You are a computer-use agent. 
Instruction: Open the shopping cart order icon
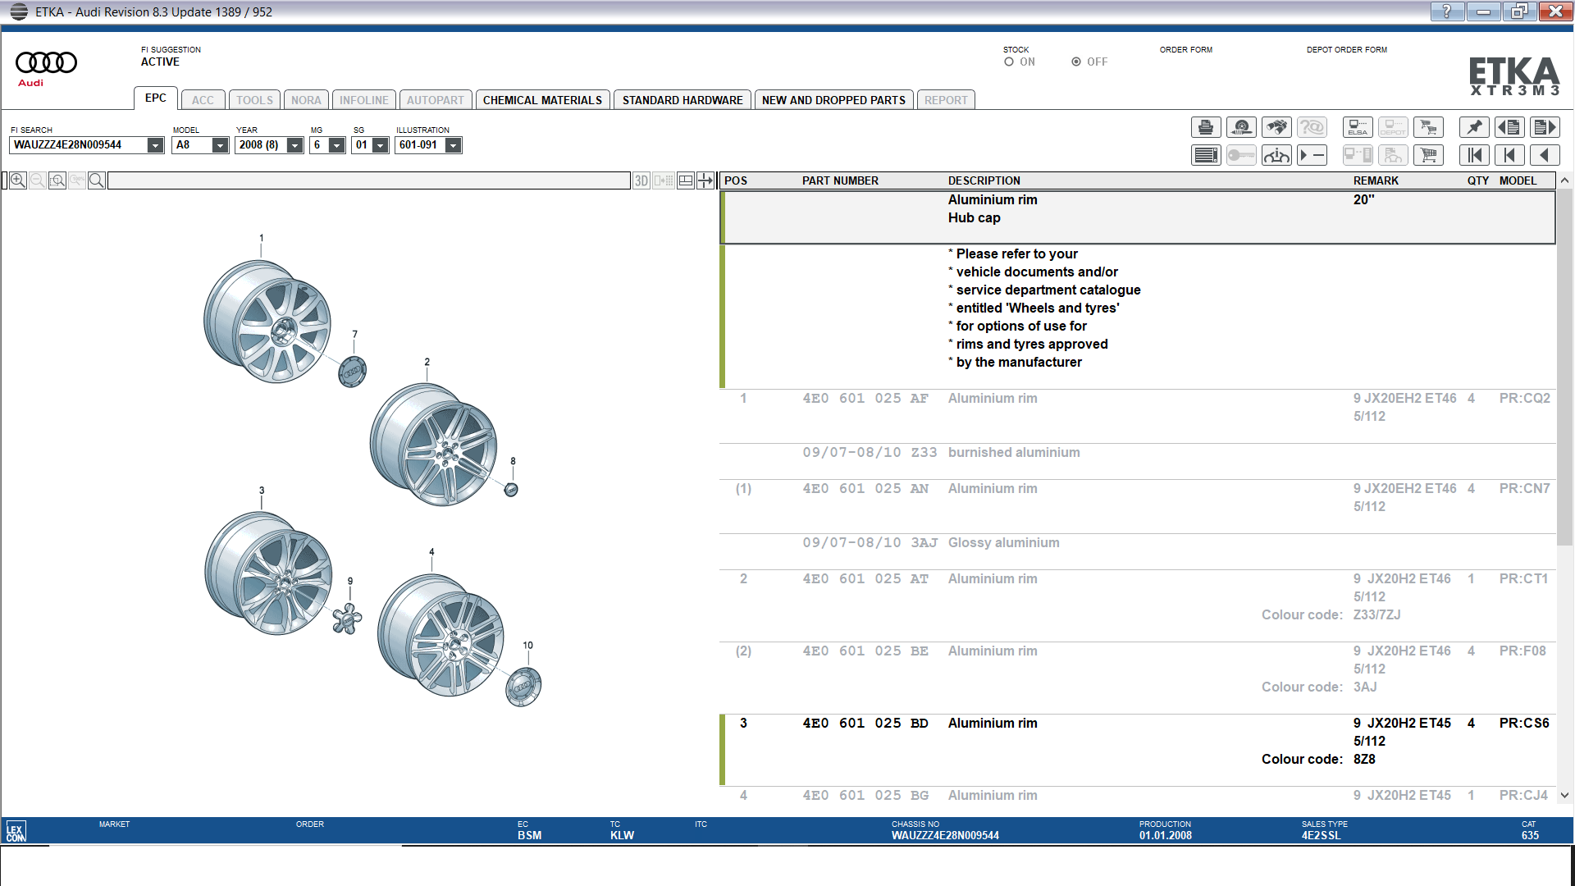pyautogui.click(x=1428, y=155)
